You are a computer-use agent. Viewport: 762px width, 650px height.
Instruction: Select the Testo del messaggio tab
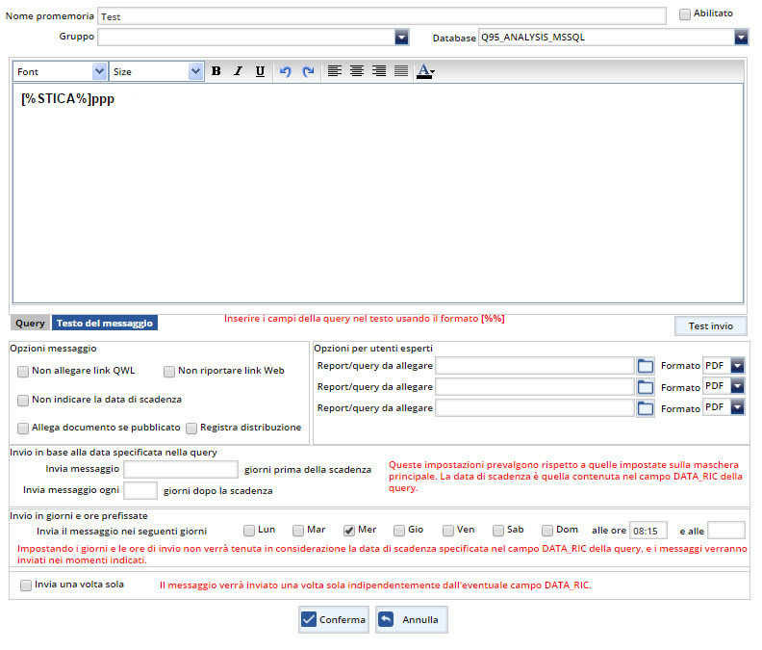tap(104, 324)
